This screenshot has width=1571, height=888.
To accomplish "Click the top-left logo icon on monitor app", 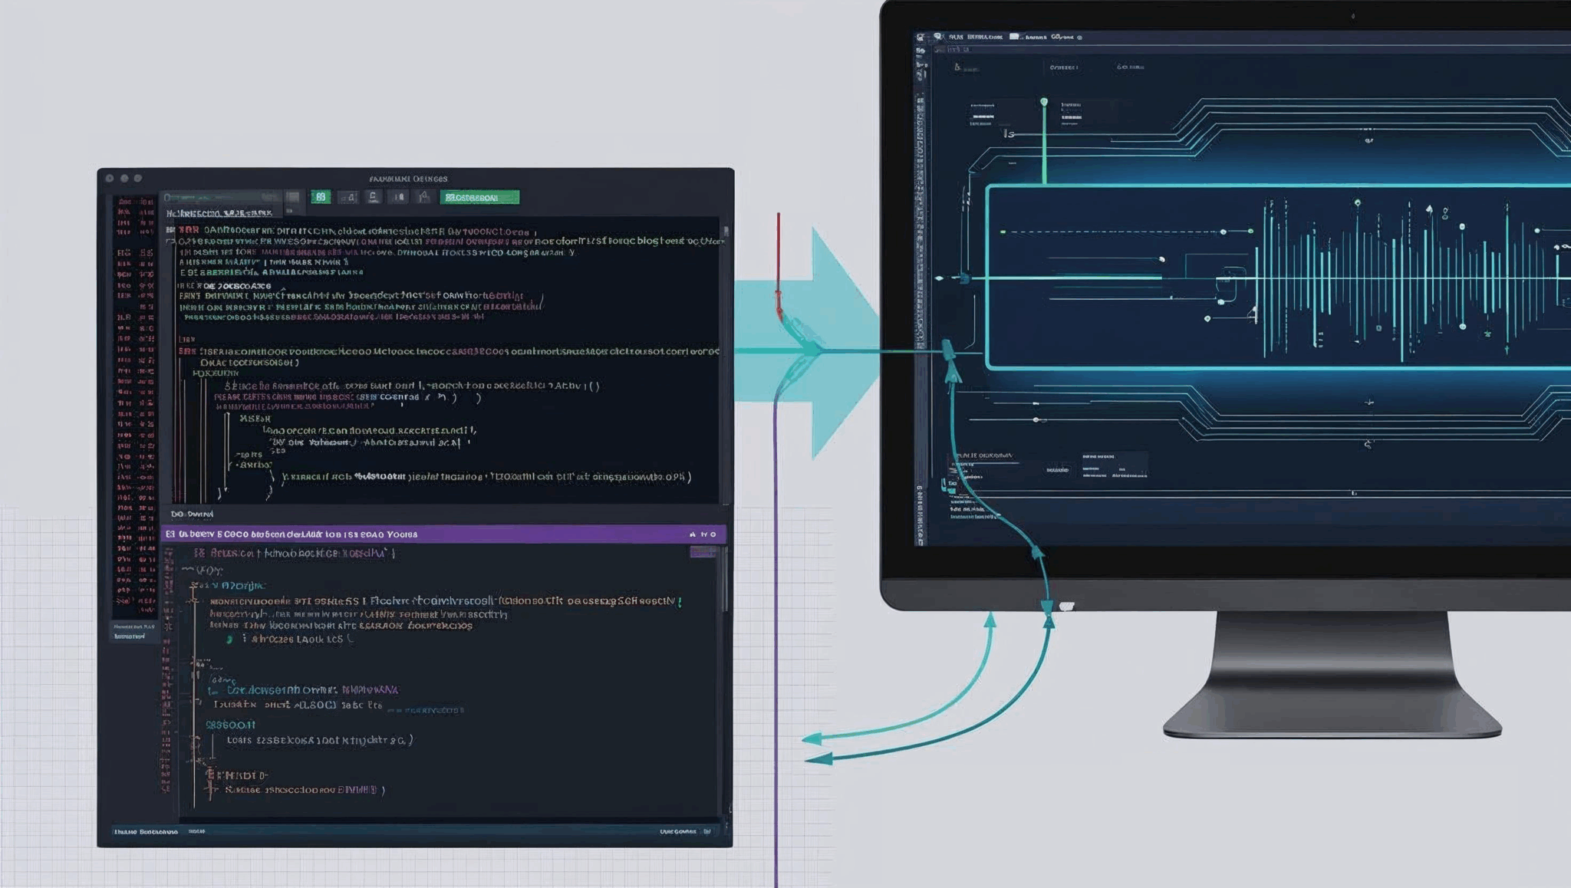I will click(921, 37).
